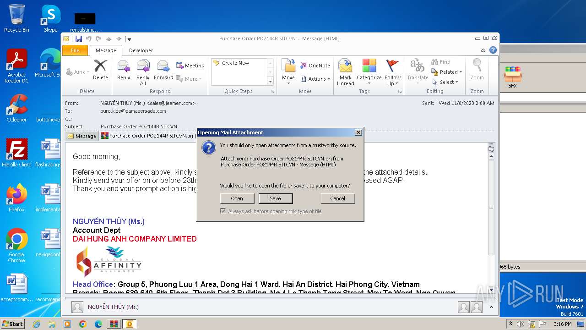Viewport: 586px width, 330px height.
Task: Expand the Quick Steps gallery arrow
Action: pos(270,81)
